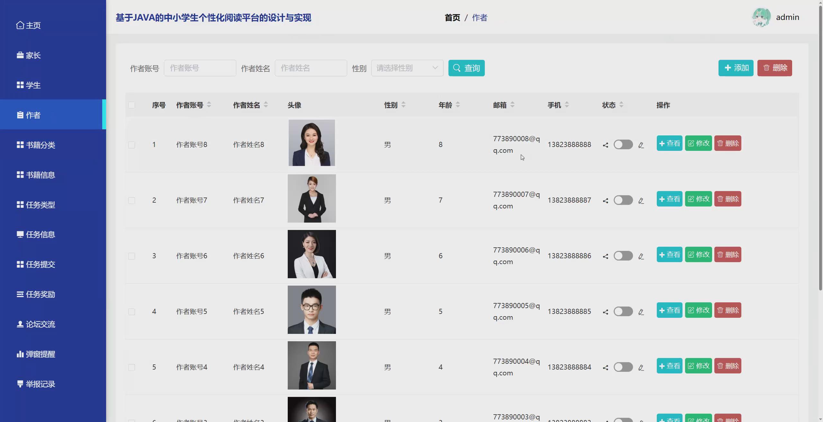Screen dimensions: 823x422
Task: Click the 邮箱 column sort icon
Action: (x=512, y=105)
